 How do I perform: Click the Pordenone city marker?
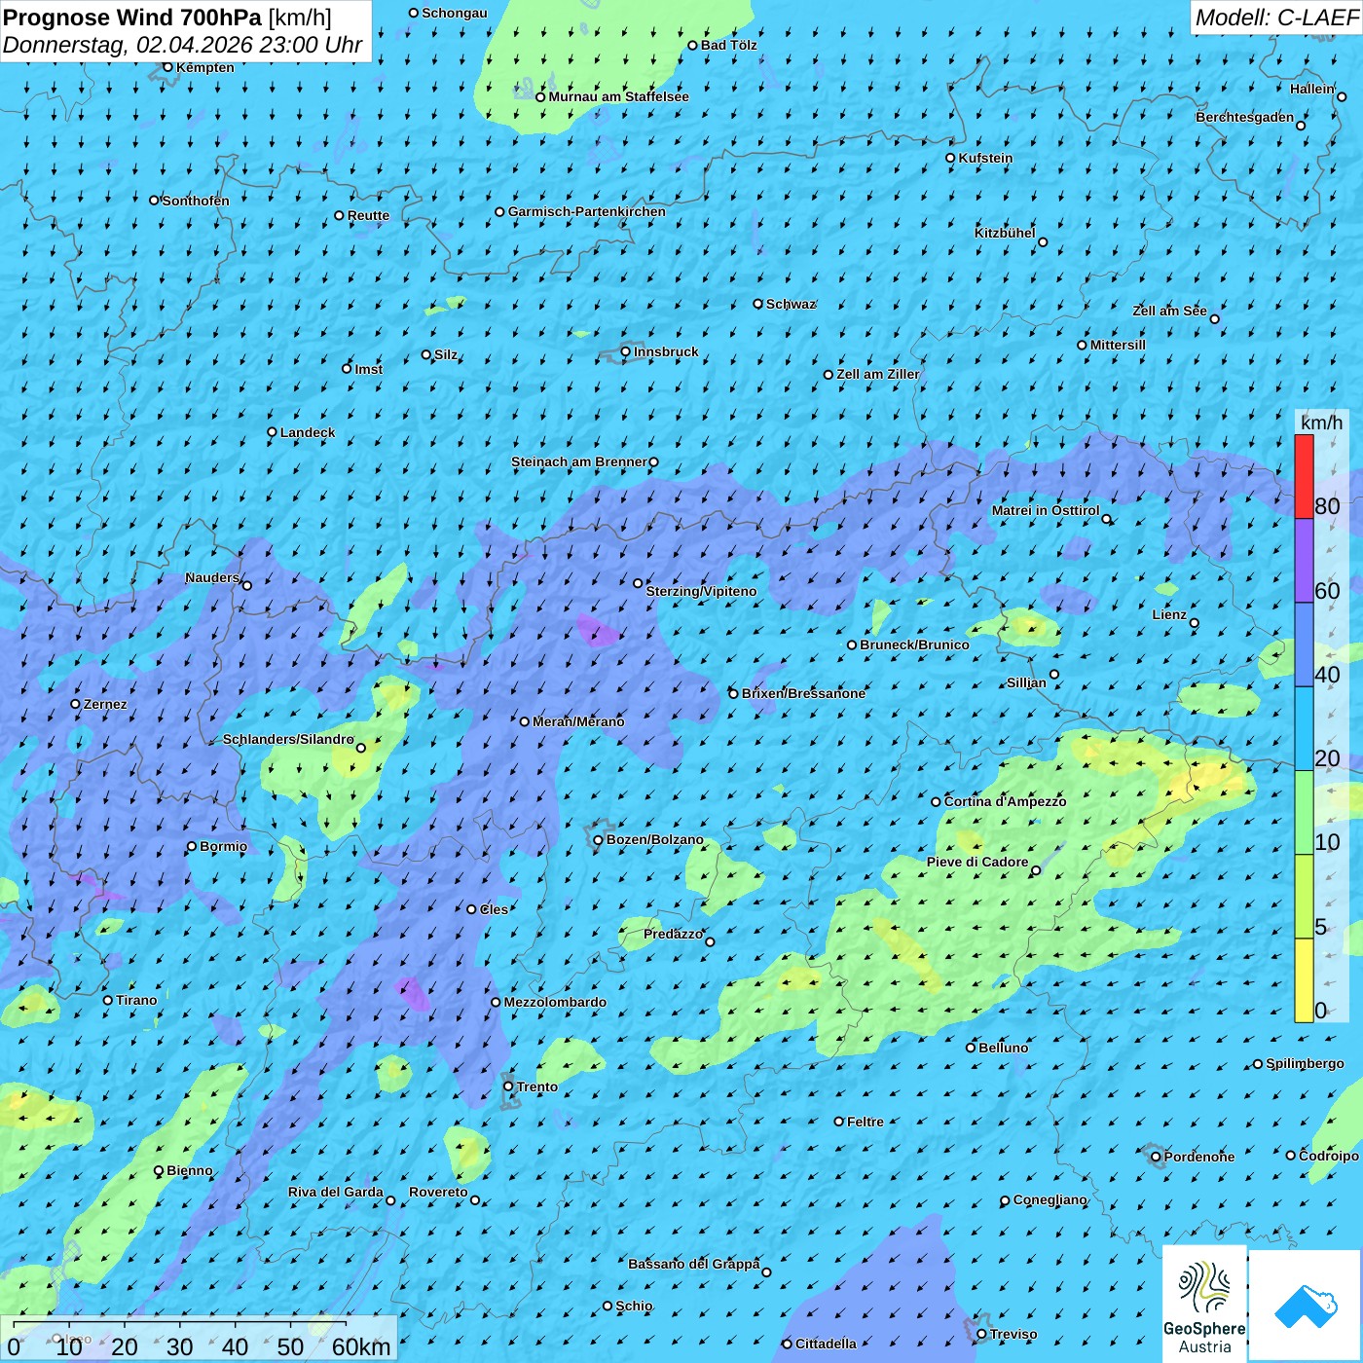pyautogui.click(x=1157, y=1157)
